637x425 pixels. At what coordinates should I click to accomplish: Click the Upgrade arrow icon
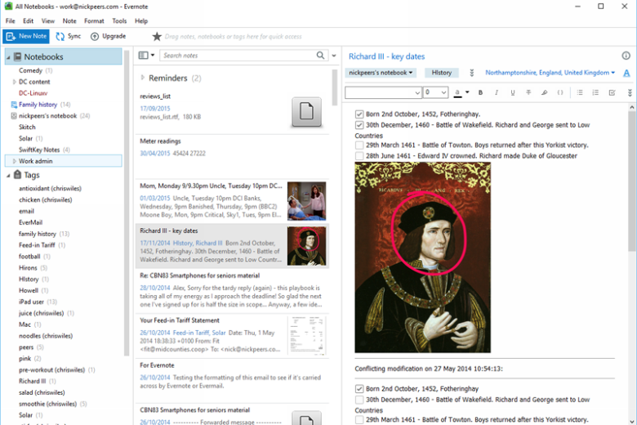pos(95,37)
